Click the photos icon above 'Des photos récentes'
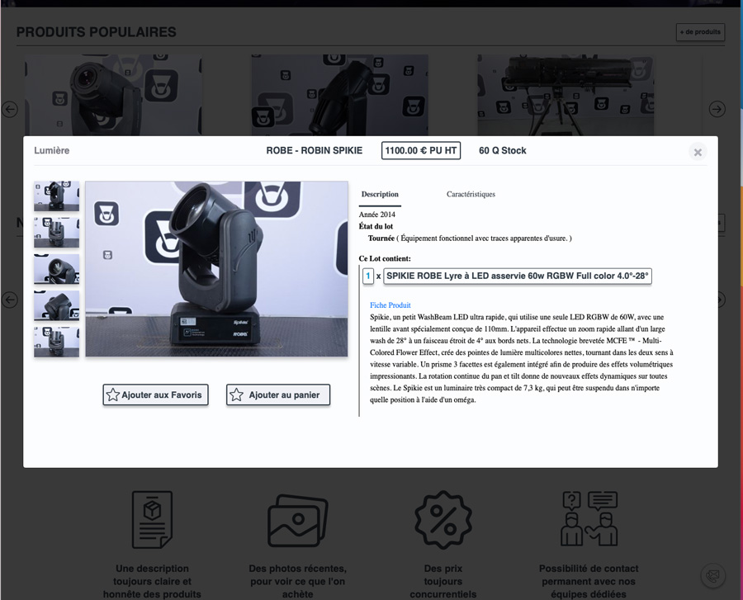 click(297, 521)
